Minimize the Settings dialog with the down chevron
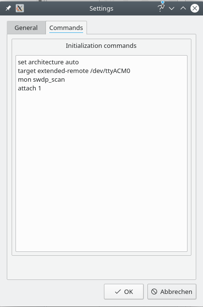 (172, 8)
